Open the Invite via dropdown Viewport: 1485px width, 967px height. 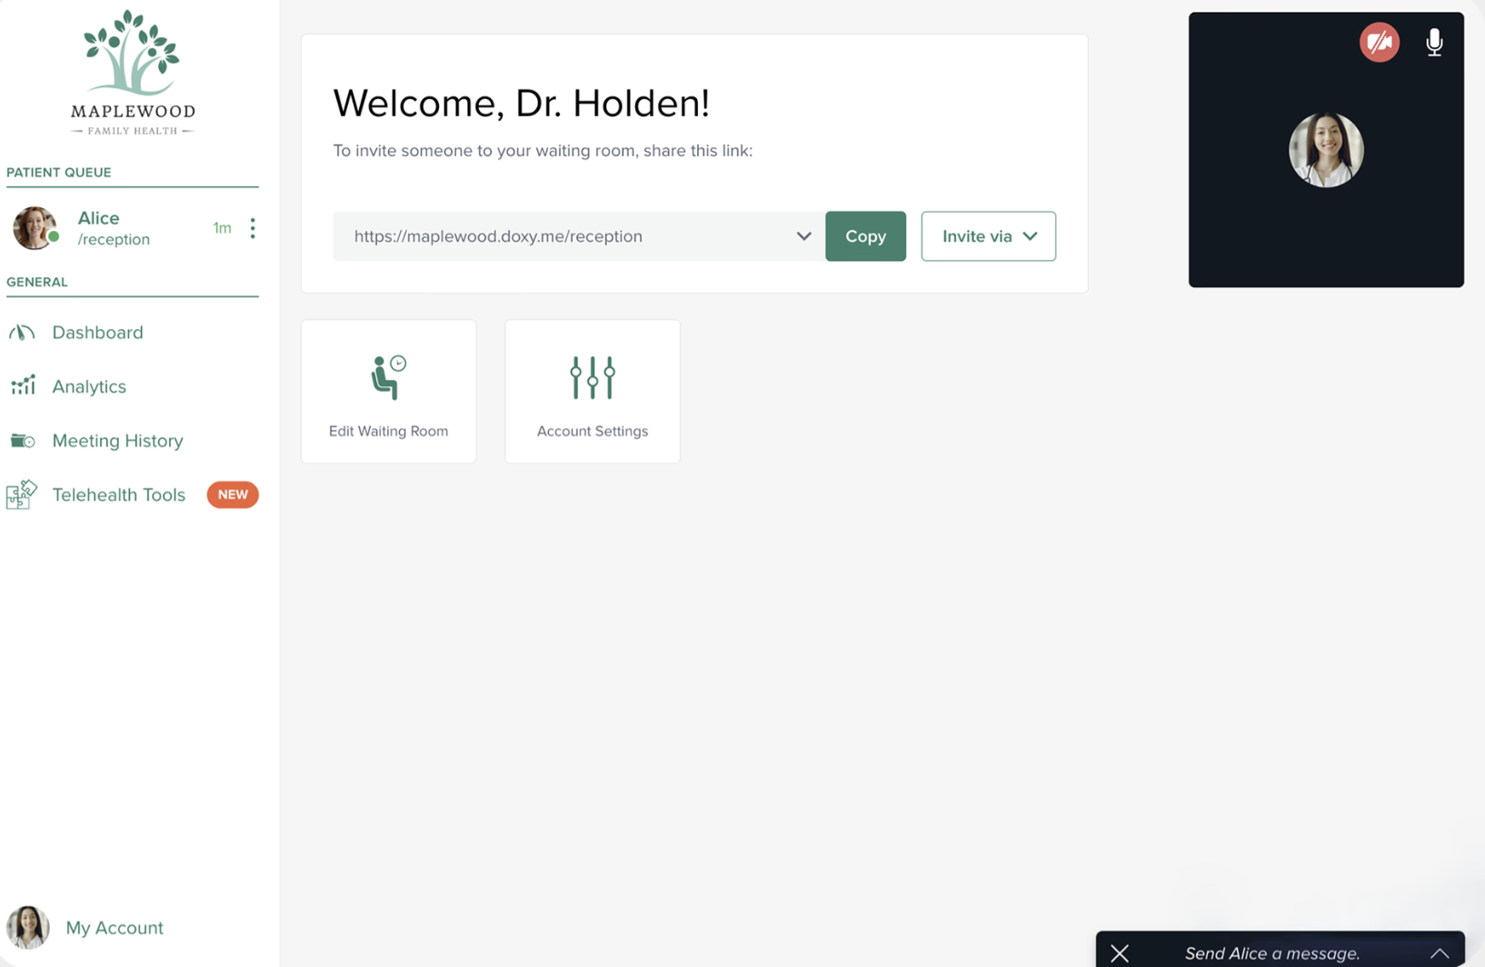point(988,236)
